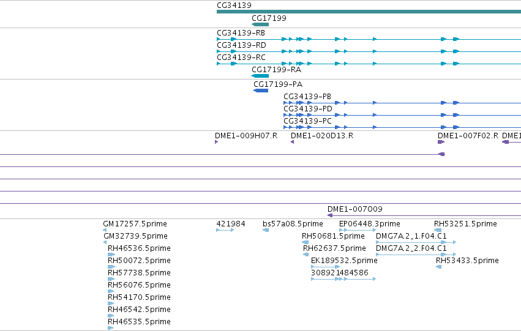Screen dimensions: 521x331
Task: Select the CG34139-RC transcript track
Action: coord(369,64)
